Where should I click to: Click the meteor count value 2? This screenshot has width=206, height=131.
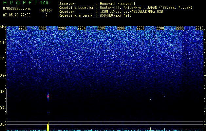[x=47, y=15]
